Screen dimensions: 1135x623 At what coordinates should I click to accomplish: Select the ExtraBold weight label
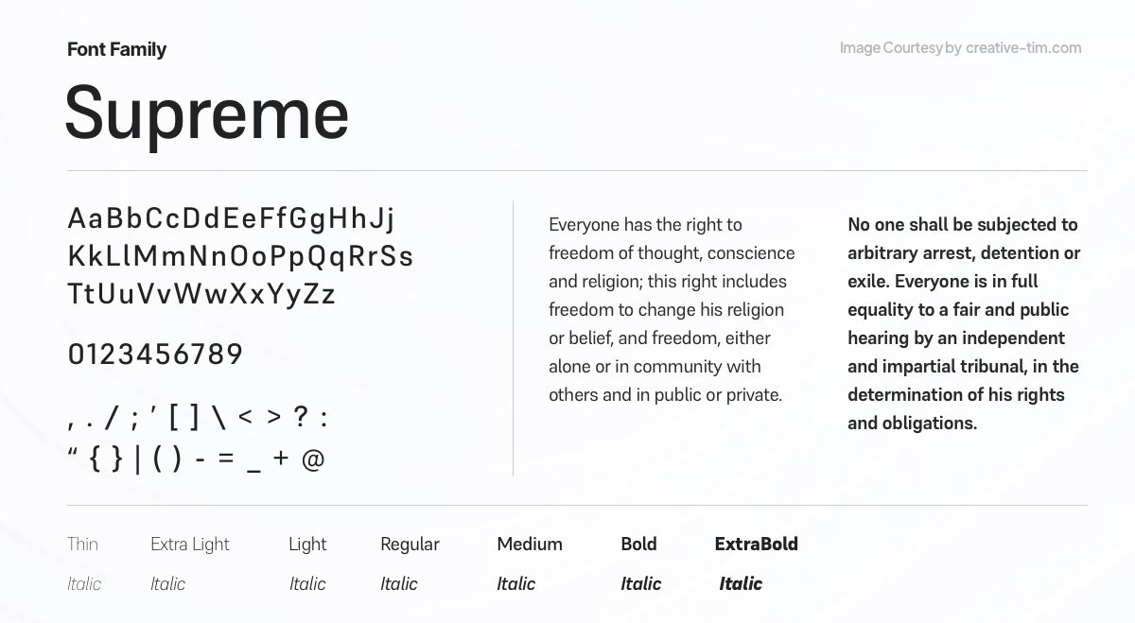(x=756, y=544)
